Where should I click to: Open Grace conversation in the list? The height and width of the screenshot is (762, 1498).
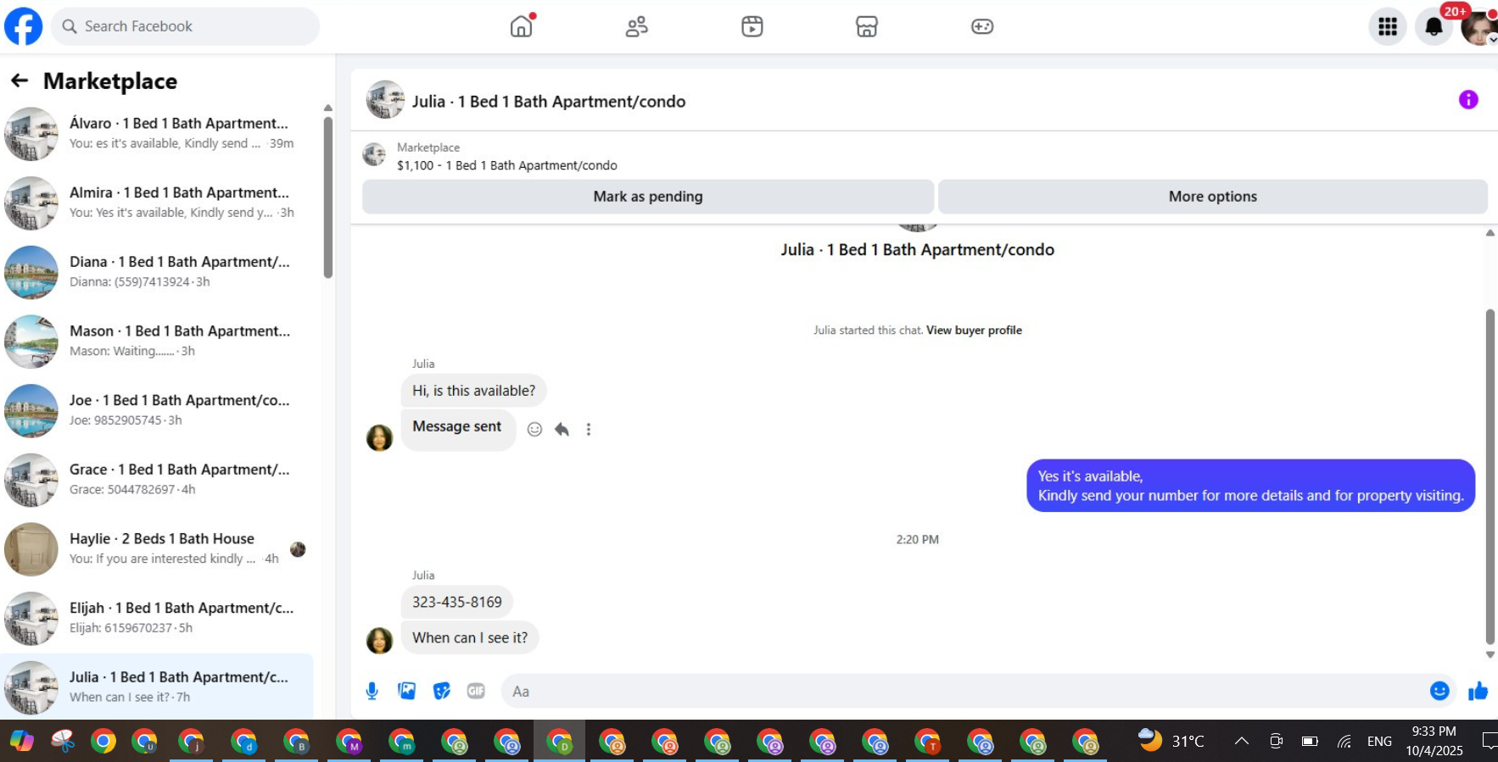coord(158,480)
